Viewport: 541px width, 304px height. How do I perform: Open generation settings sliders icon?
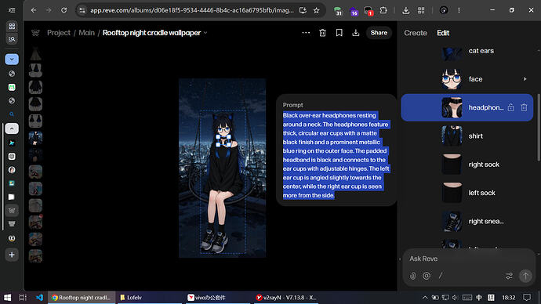[x=509, y=276]
